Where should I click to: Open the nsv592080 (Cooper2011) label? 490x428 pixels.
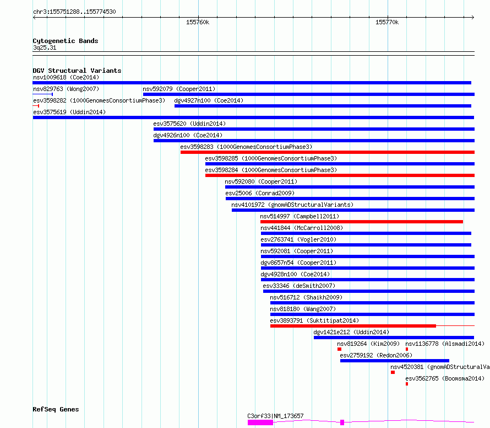261,181
